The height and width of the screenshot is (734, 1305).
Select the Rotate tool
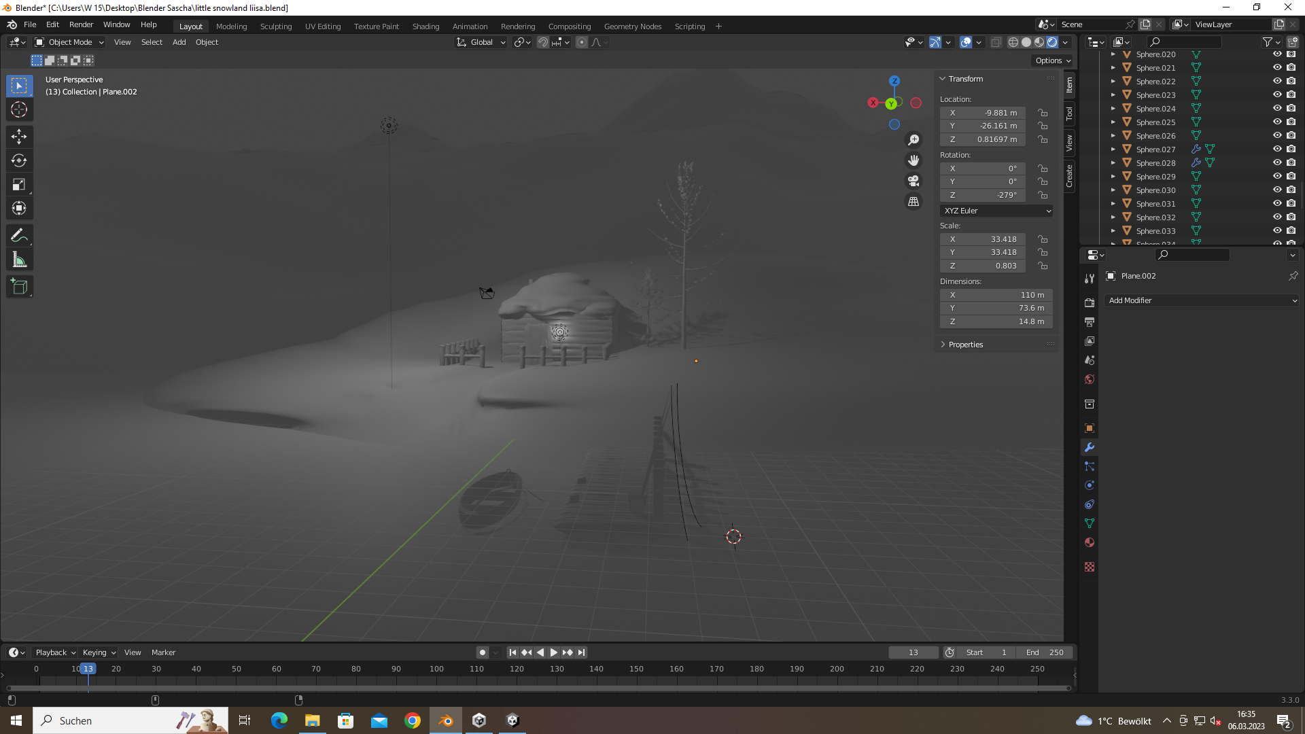(19, 160)
